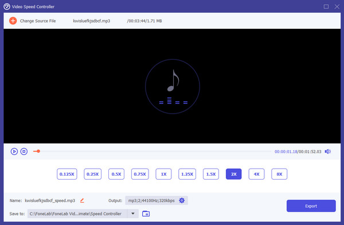
Task: Click the middle of the playback timeline
Action: 152,151
